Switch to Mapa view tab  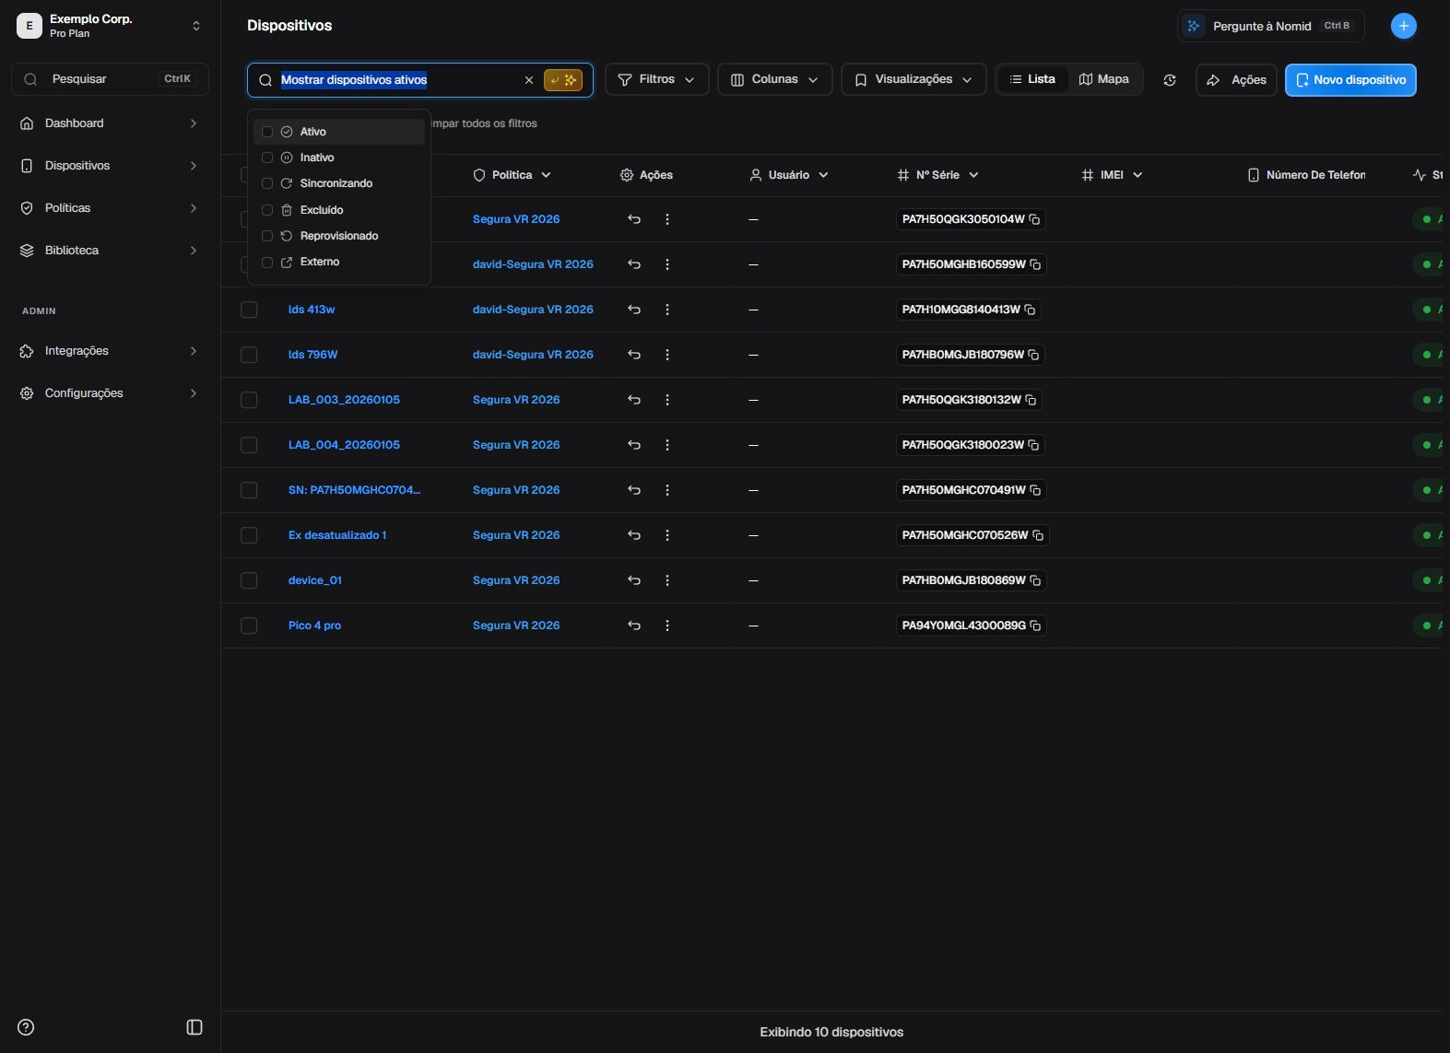[x=1104, y=79]
